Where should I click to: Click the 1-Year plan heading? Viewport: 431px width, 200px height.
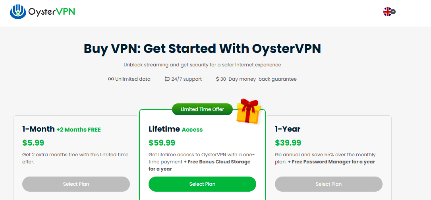pos(288,129)
